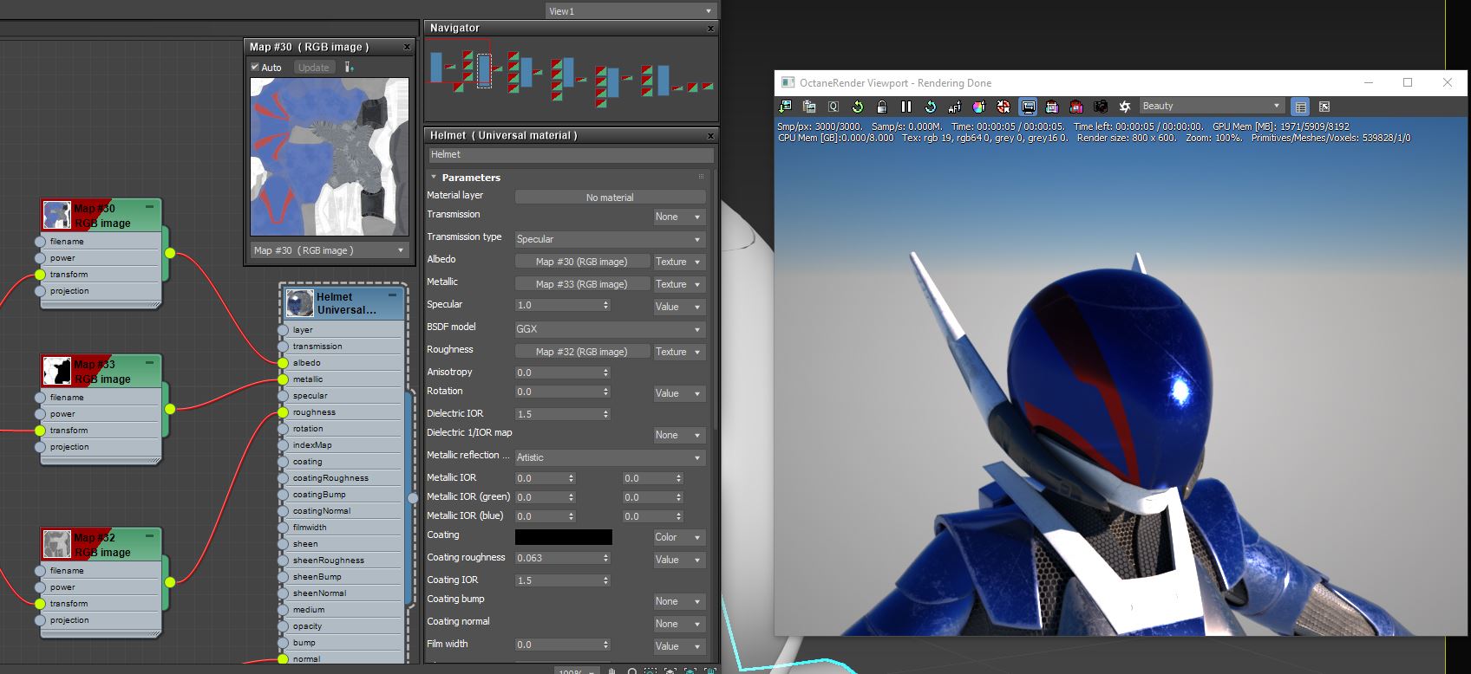Collapse the Map #32 RGB image node
This screenshot has width=1471, height=674.
(x=150, y=536)
